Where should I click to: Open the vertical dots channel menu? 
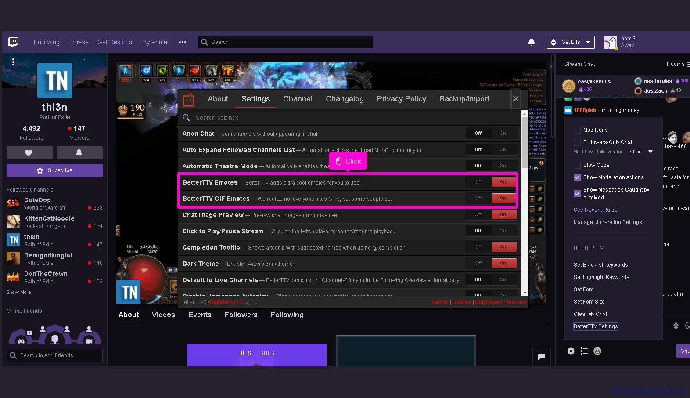(13, 62)
